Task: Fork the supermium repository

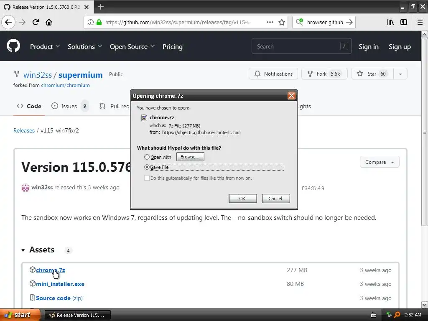Action: click(x=324, y=74)
